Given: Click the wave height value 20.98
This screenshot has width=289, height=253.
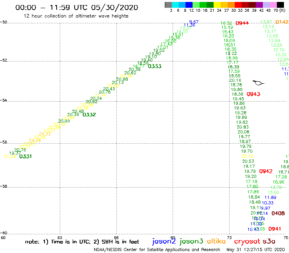Looking at the screenshot, I should [122, 79].
